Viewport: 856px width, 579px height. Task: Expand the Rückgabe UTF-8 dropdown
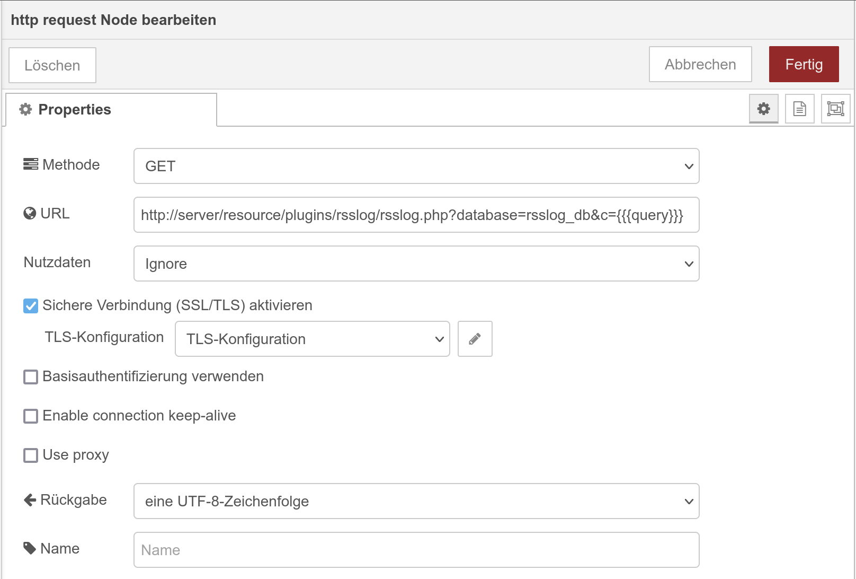click(416, 501)
